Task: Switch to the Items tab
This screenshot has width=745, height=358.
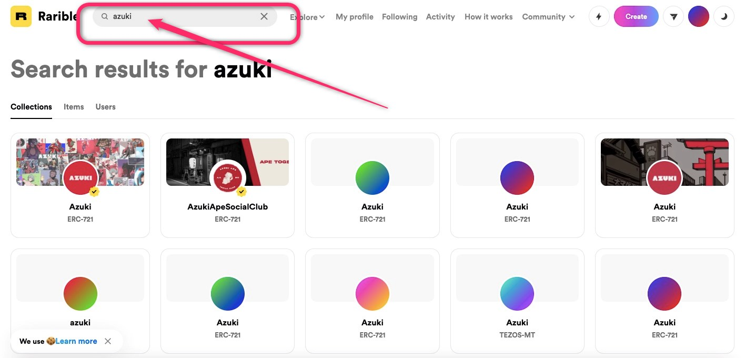Action: pos(74,107)
